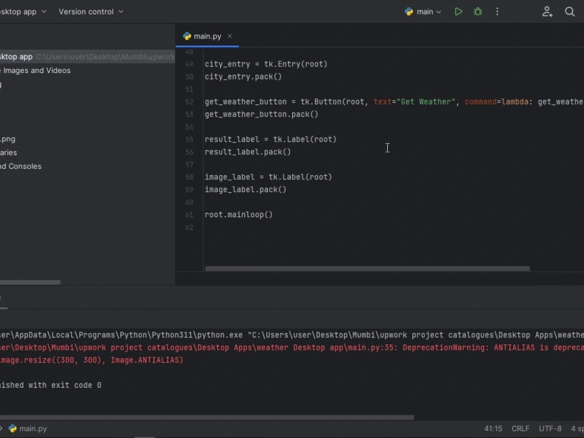This screenshot has height=438, width=584.
Task: Click the Code With Me add-user icon
Action: 547,12
